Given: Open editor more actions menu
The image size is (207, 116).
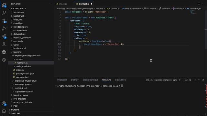Looking at the screenshot, I should point(203,4).
